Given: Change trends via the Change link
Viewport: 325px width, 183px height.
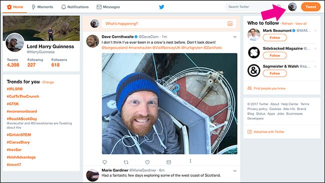Looking at the screenshot, I should [x=48, y=82].
